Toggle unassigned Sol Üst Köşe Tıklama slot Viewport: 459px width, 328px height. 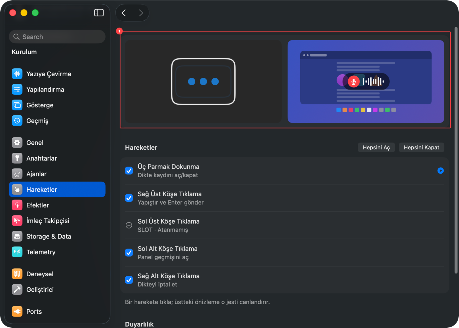pos(129,225)
